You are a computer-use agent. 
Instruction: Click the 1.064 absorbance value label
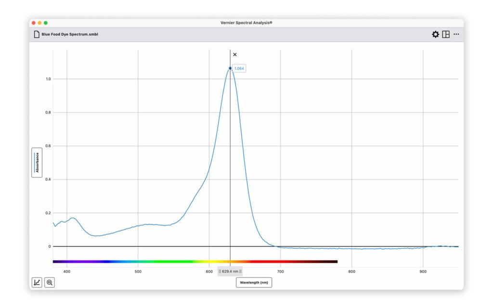[x=239, y=68]
